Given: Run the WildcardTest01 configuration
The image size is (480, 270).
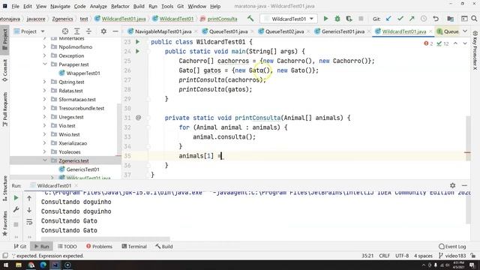Looking at the screenshot, I should (325, 19).
